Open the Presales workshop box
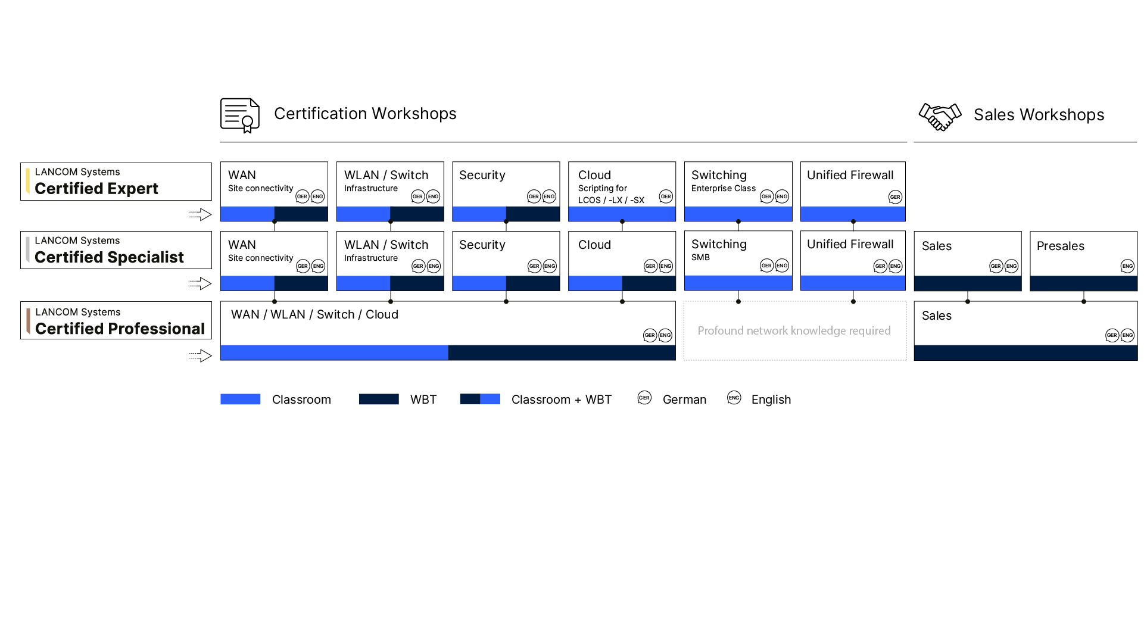This screenshot has height=643, width=1144. pyautogui.click(x=1083, y=255)
